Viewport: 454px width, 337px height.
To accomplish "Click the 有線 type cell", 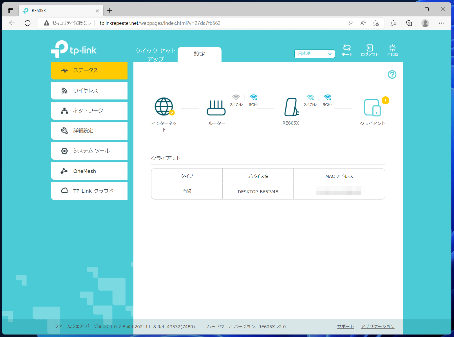I will tap(187, 191).
